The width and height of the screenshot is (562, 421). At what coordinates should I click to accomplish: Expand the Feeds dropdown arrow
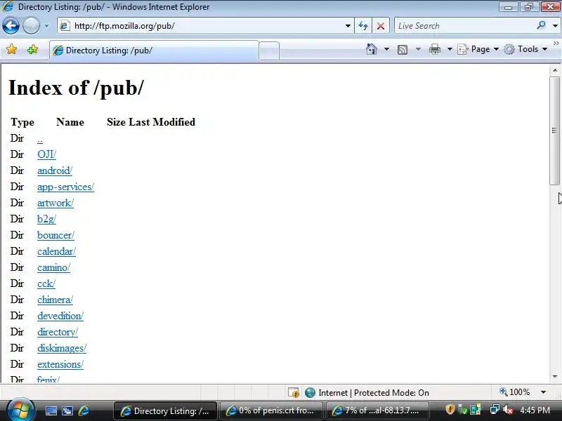tap(418, 49)
